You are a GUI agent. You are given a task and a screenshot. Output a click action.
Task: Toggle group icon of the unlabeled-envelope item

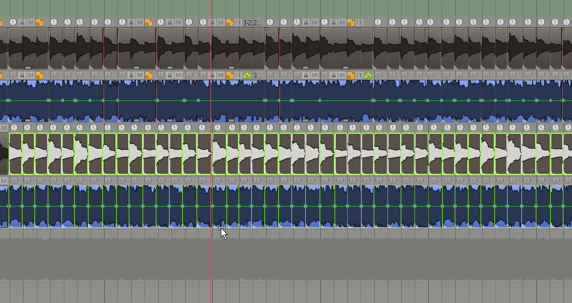pyautogui.click(x=351, y=75)
